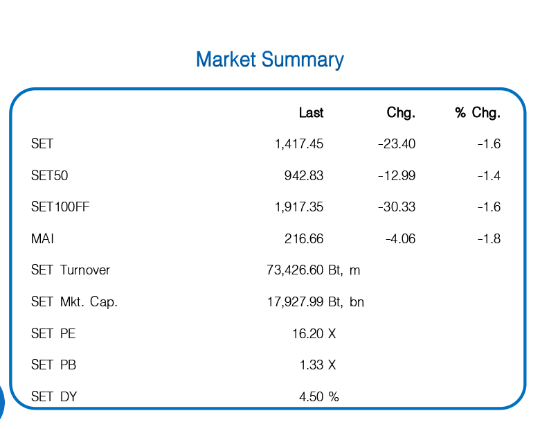Image resolution: width=549 pixels, height=429 pixels.
Task: Select the market cap value 17,927.99
Action: click(295, 302)
